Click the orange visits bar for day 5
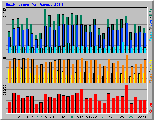Screen dimensions: 154x120 [28, 70]
